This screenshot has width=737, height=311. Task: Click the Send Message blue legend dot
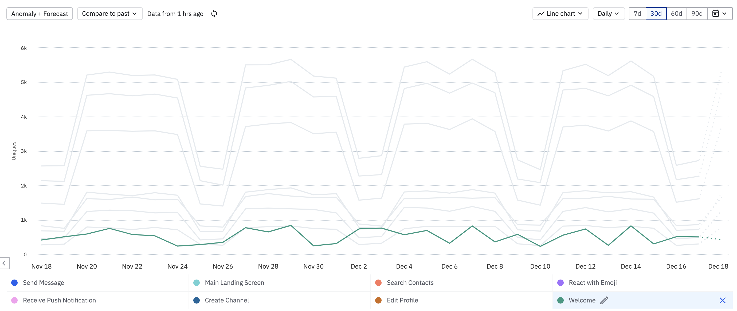[x=14, y=283]
